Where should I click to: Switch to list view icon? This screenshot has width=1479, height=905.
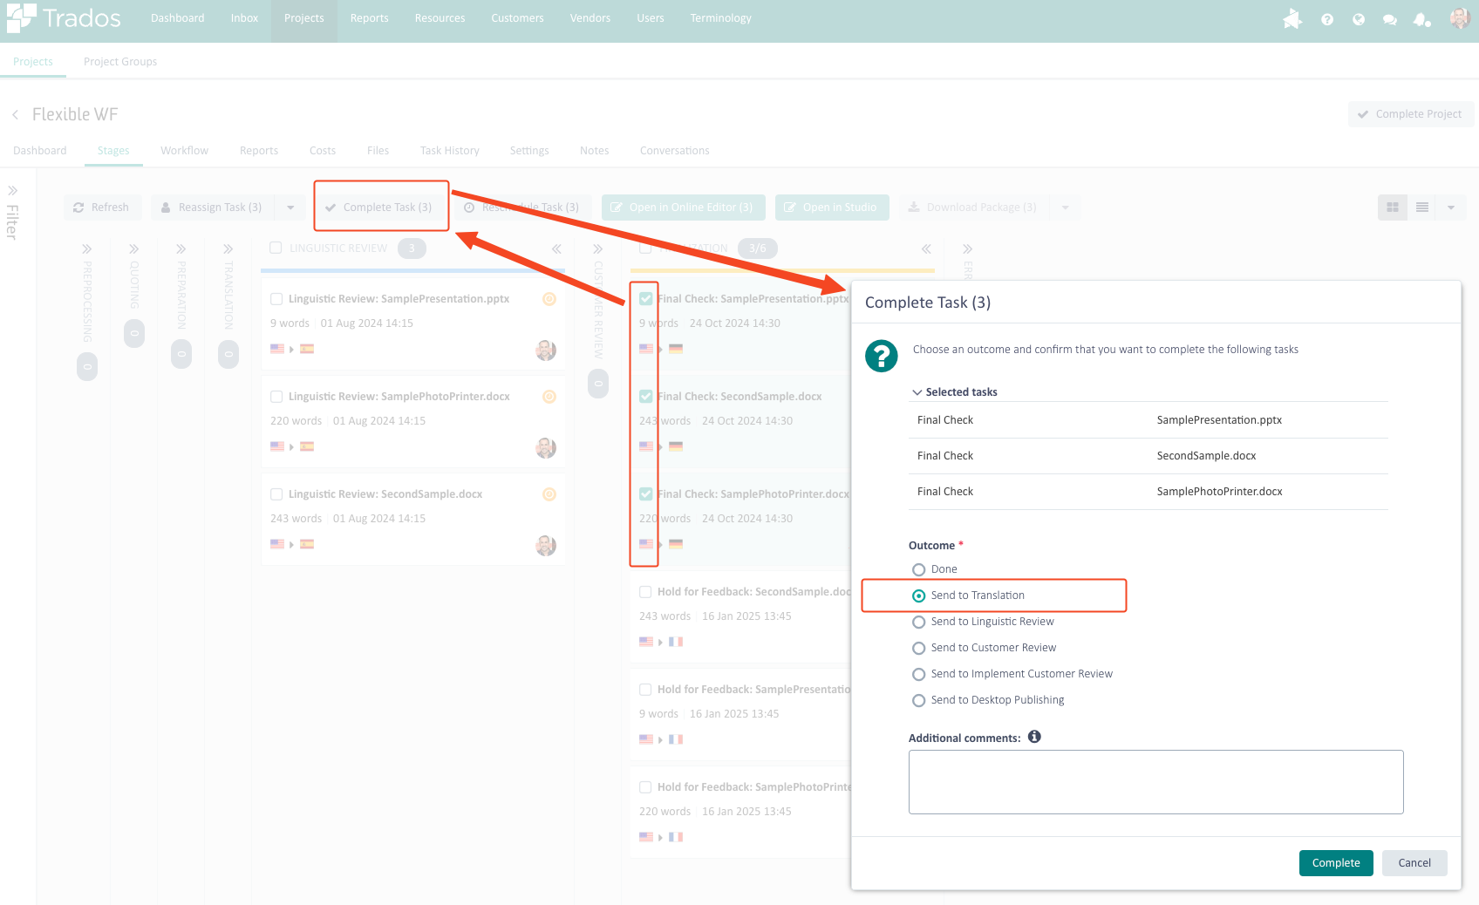click(1422, 208)
